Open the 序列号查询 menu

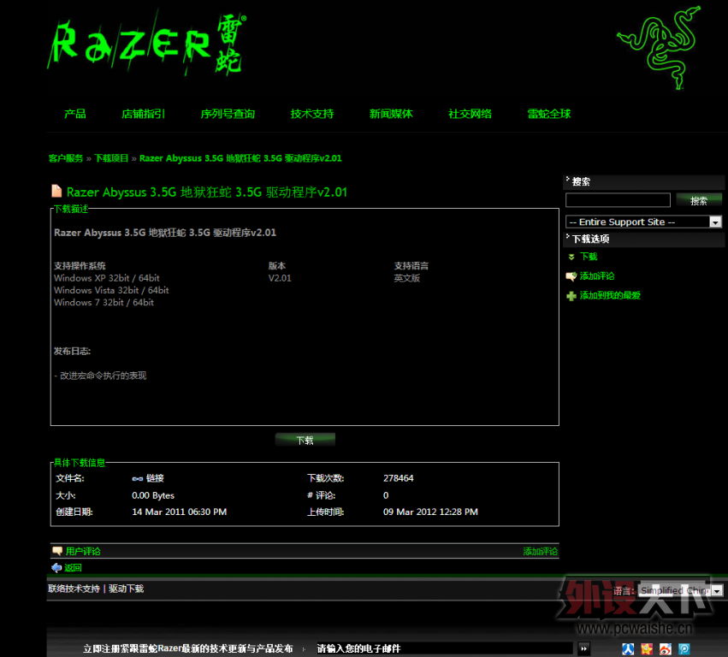coord(228,114)
